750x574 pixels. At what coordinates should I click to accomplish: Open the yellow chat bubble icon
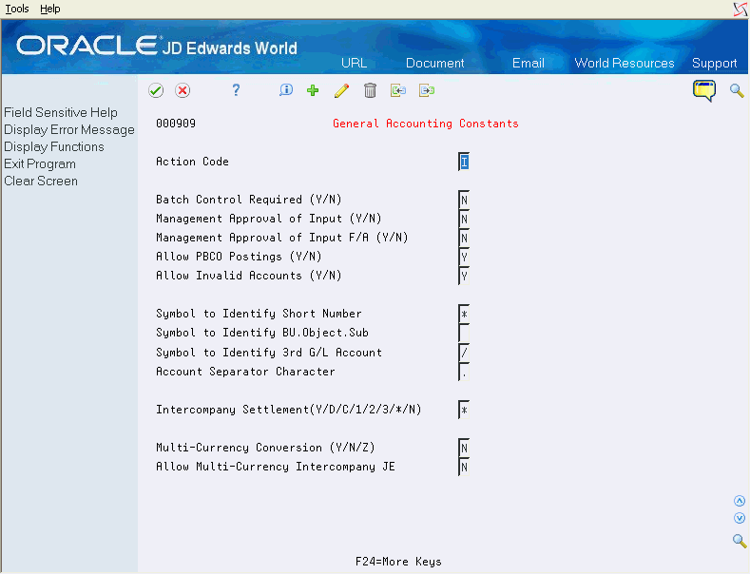[704, 91]
